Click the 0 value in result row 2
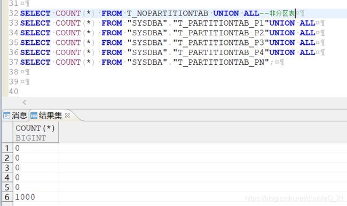The image size is (347, 206). coord(18,158)
